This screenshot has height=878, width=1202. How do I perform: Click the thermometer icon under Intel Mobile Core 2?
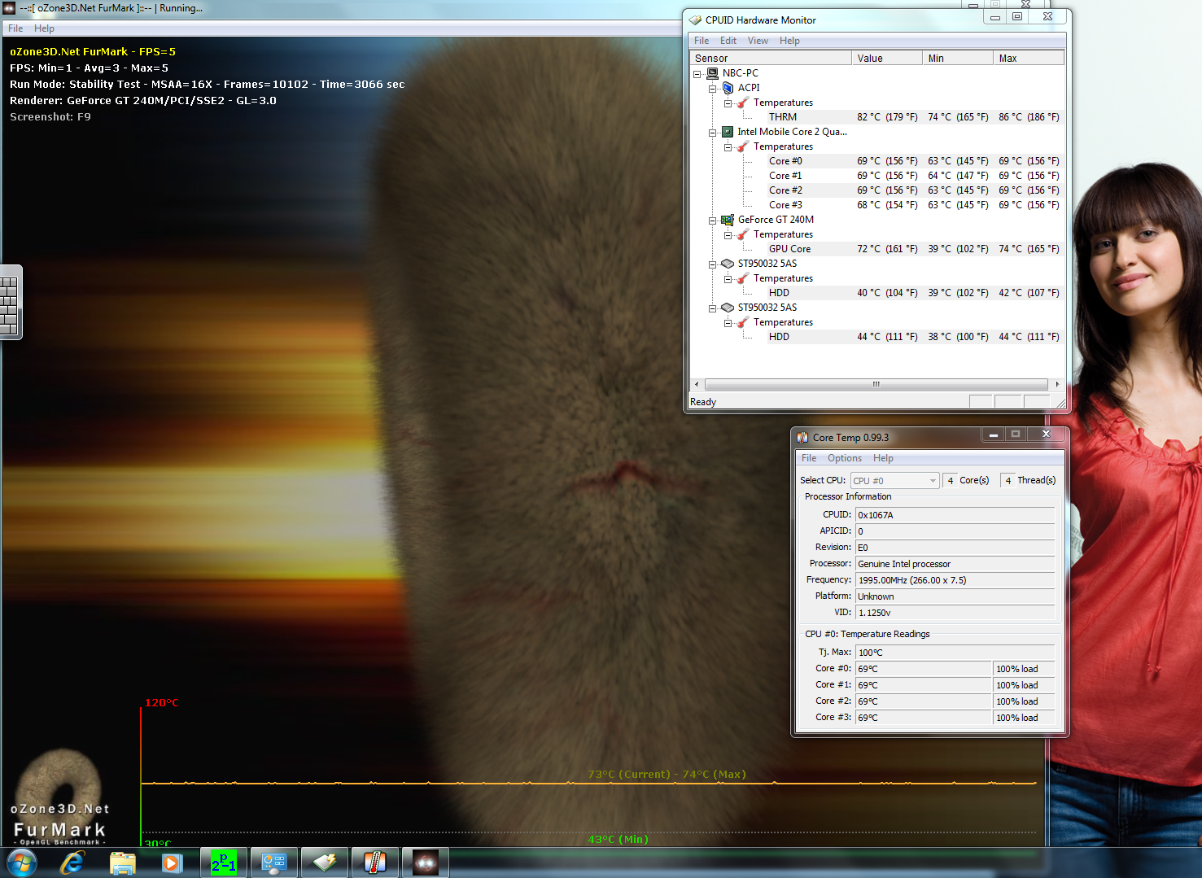click(x=743, y=146)
